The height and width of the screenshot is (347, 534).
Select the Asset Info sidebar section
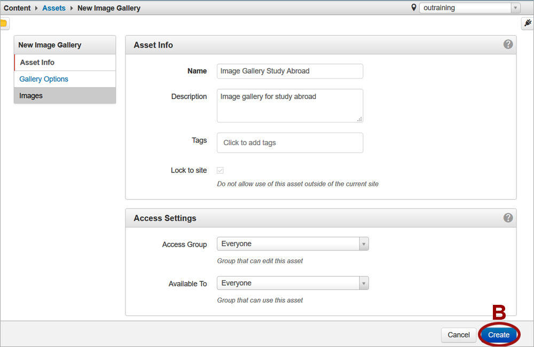coord(37,62)
